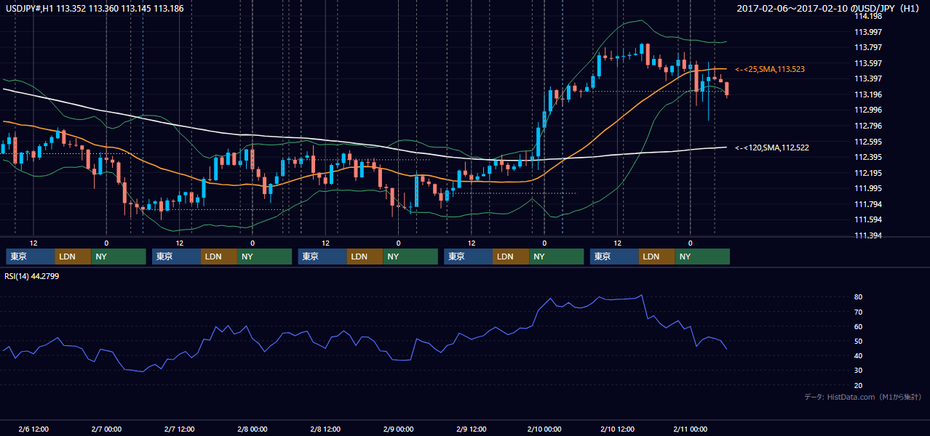Select the 2/7 00:00 time axis label
The width and height of the screenshot is (930, 436).
pyautogui.click(x=106, y=429)
